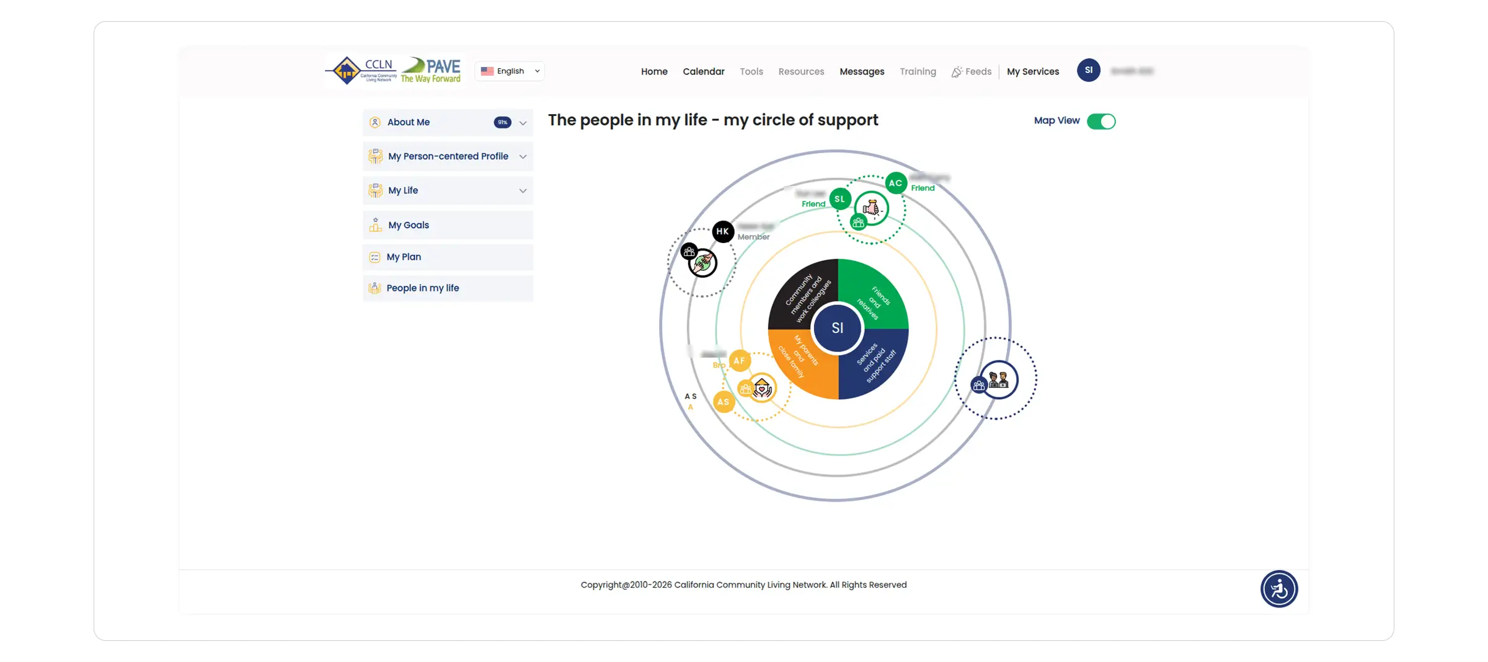This screenshot has width=1488, height=662.
Task: Click the black HK member avatar
Action: coord(723,231)
